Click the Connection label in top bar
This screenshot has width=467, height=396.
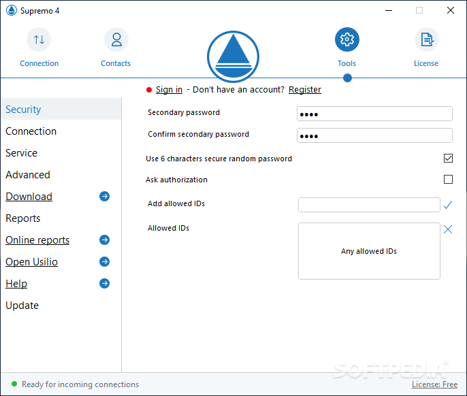click(x=39, y=63)
